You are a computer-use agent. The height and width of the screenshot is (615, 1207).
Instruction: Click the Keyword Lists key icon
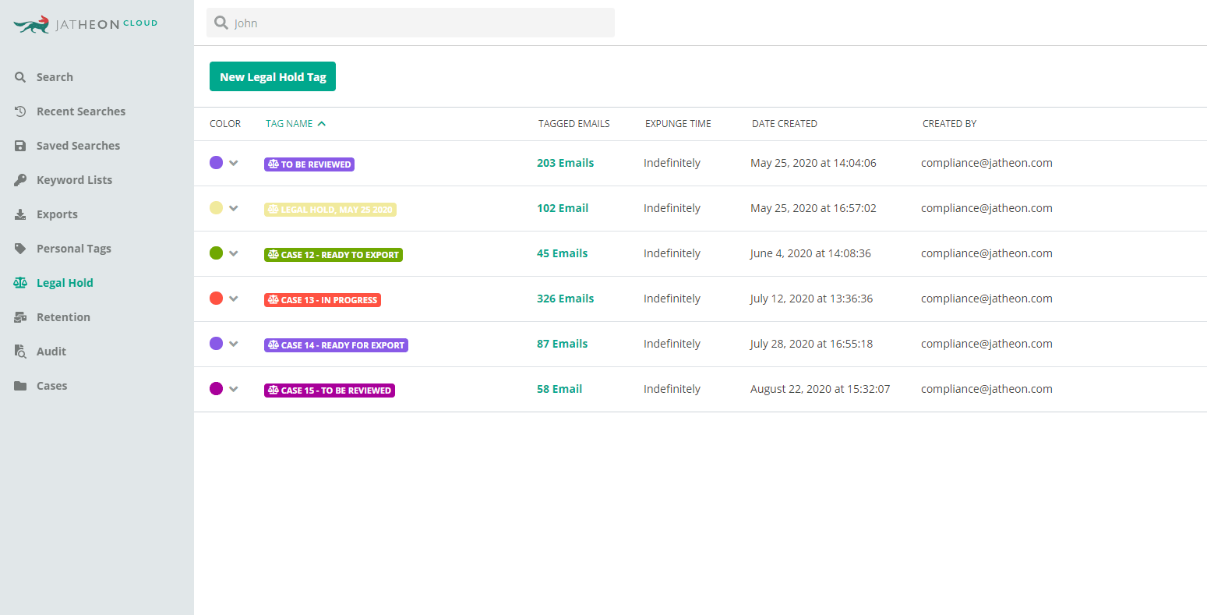pyautogui.click(x=20, y=180)
